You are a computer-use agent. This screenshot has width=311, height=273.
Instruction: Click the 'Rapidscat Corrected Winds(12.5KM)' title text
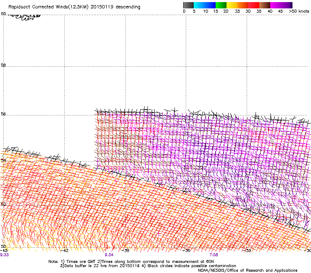point(48,7)
